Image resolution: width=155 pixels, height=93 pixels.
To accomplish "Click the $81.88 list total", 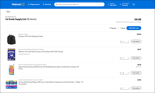I will [x=138, y=19].
